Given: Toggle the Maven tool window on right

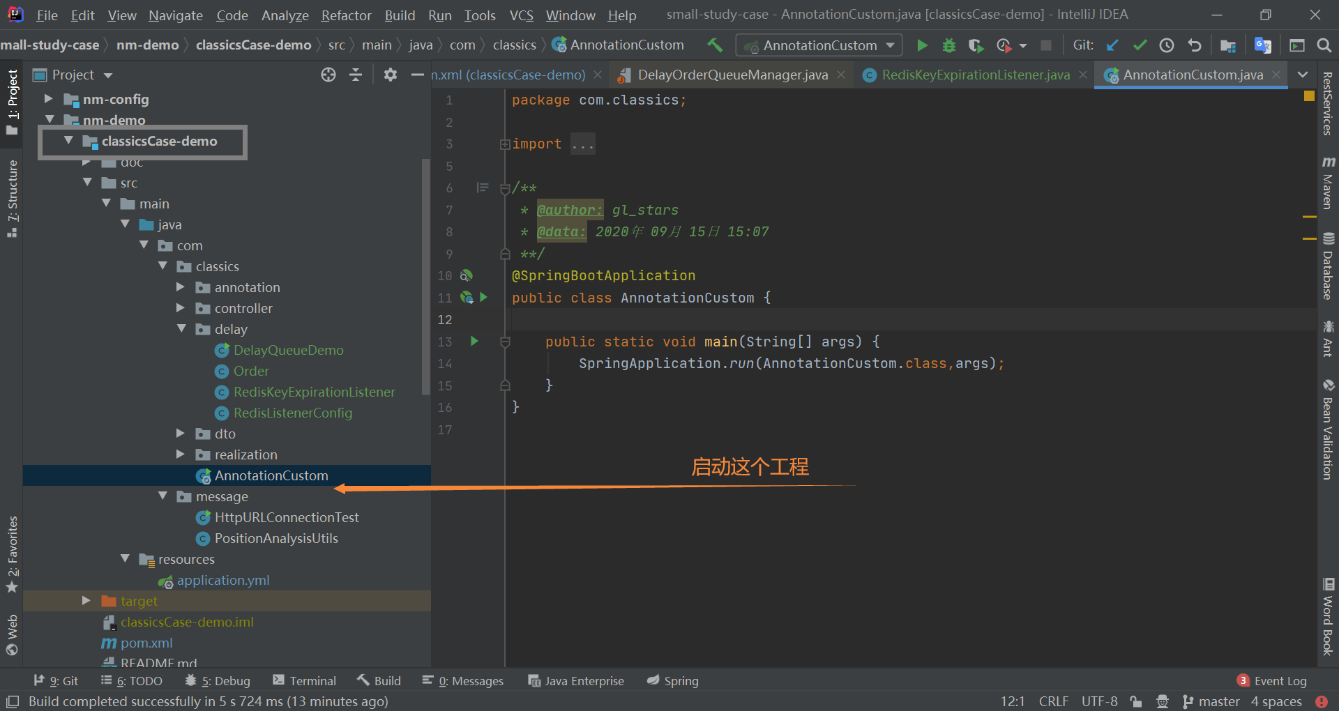Looking at the screenshot, I should coord(1328,183).
